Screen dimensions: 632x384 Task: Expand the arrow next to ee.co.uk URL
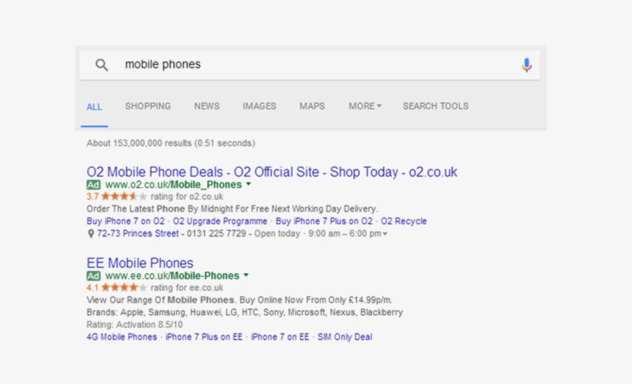[246, 275]
